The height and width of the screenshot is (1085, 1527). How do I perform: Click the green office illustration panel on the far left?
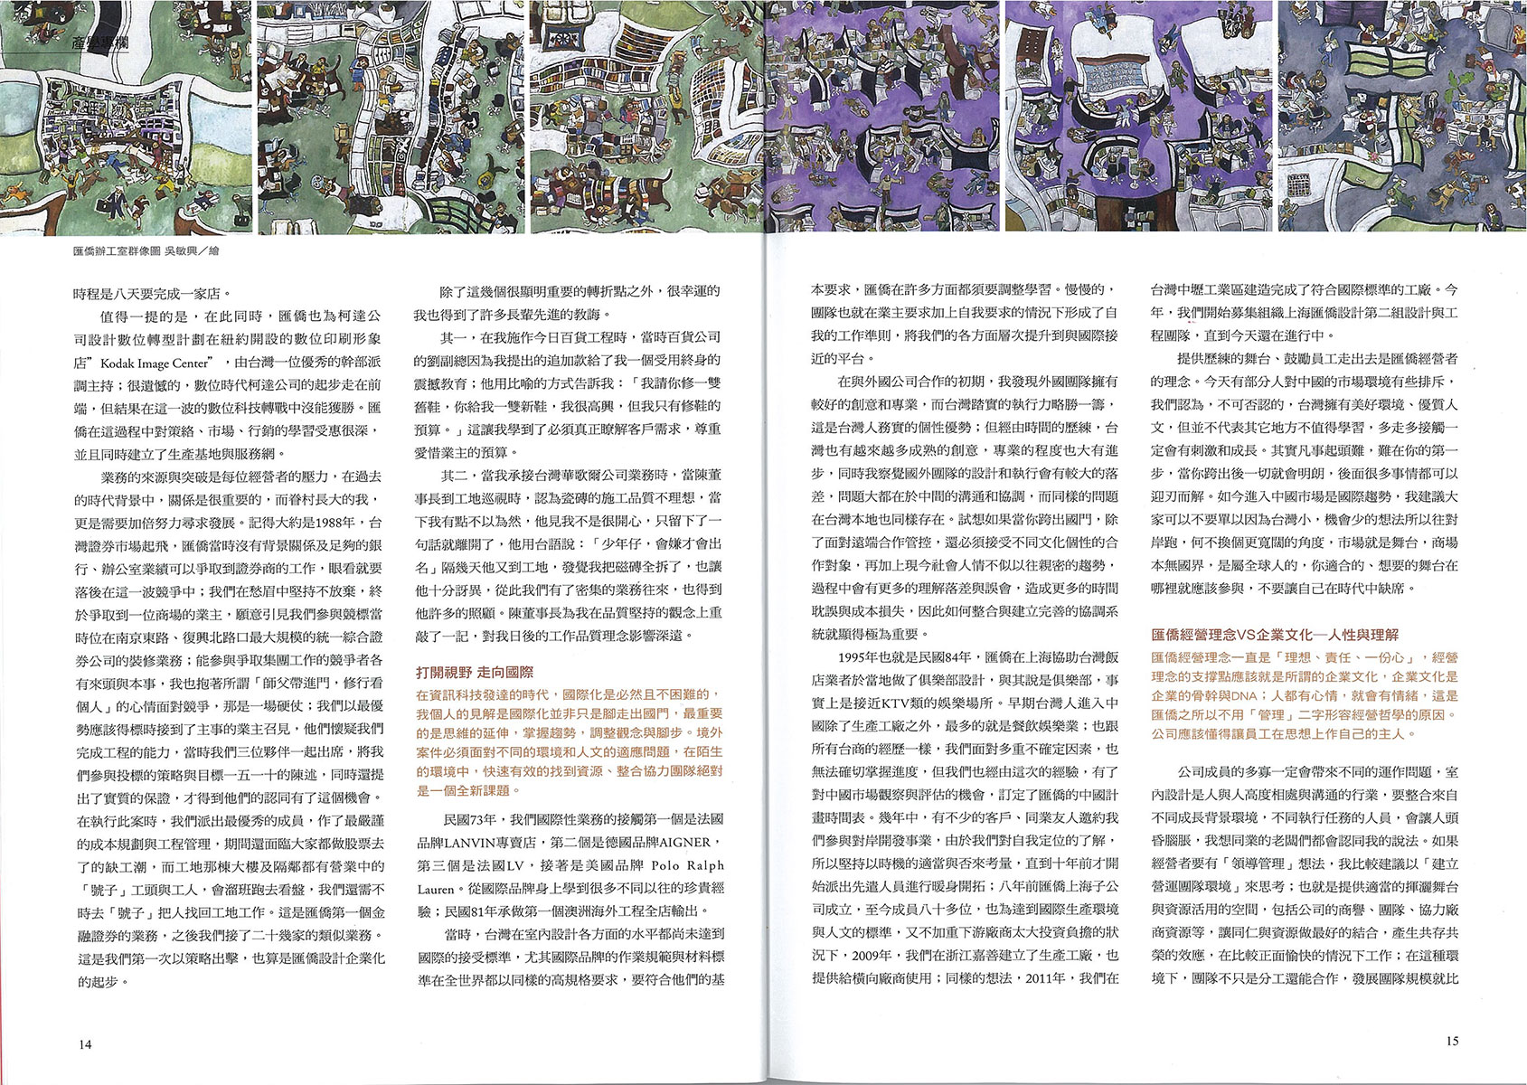pos(127,118)
